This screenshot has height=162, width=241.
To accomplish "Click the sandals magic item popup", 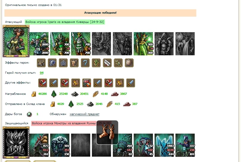I will point(107,133).
